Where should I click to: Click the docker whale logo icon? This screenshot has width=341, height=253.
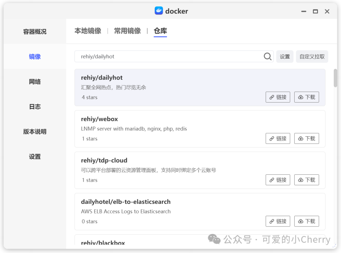(x=159, y=11)
